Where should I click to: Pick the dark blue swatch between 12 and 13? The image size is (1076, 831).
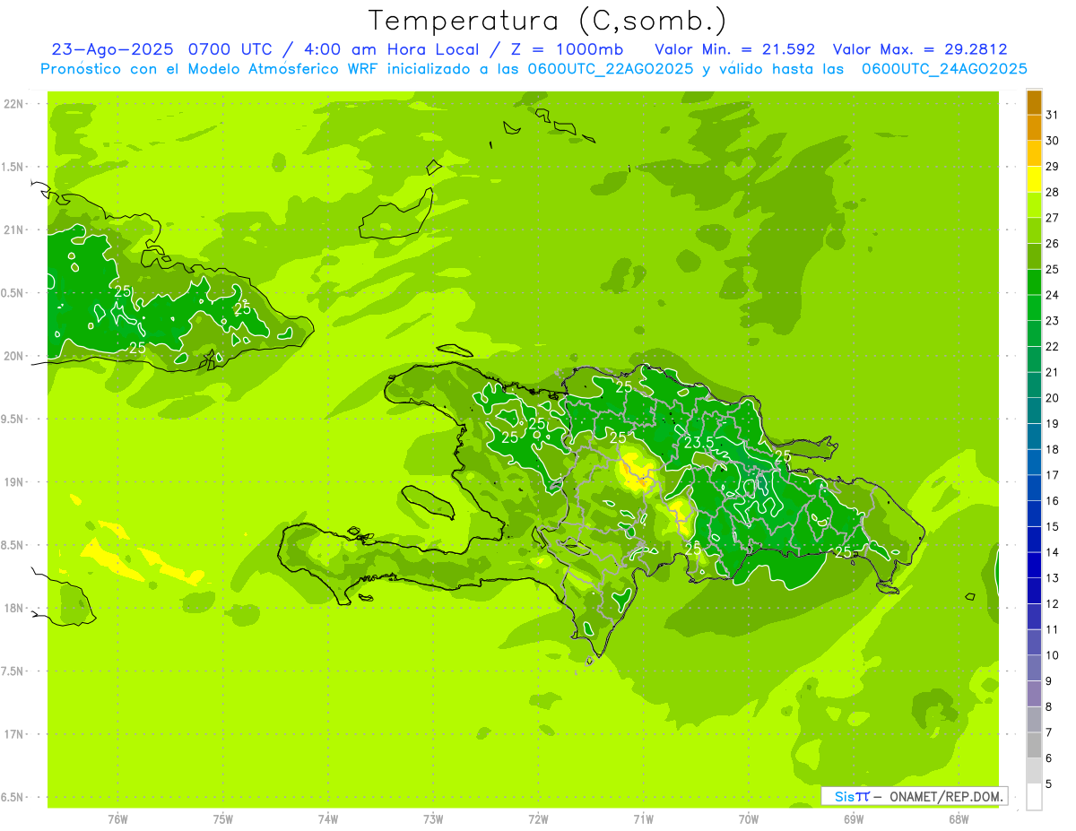tap(1034, 592)
